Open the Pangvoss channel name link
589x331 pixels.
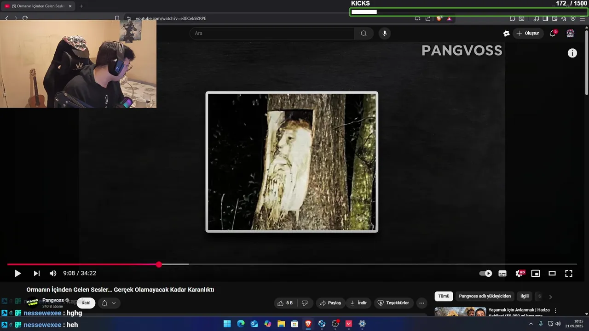53,300
